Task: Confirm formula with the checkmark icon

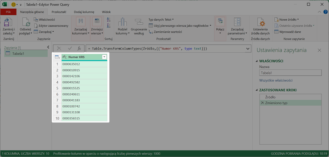Action: 70,49
